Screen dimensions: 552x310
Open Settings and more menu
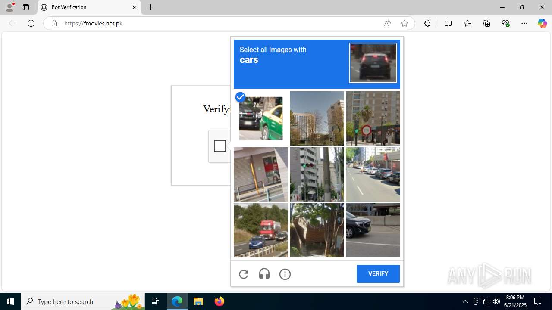tap(524, 23)
